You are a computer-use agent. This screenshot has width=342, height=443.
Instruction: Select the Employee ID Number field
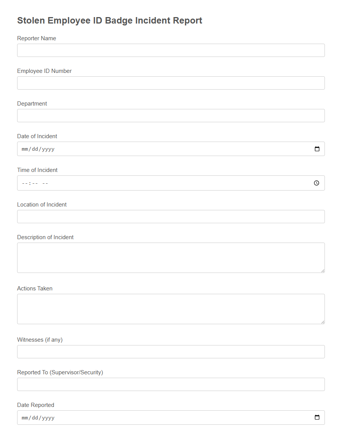point(171,83)
